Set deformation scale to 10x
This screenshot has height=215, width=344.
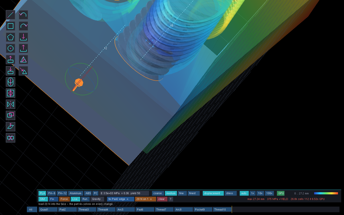pyautogui.click(x=260, y=193)
